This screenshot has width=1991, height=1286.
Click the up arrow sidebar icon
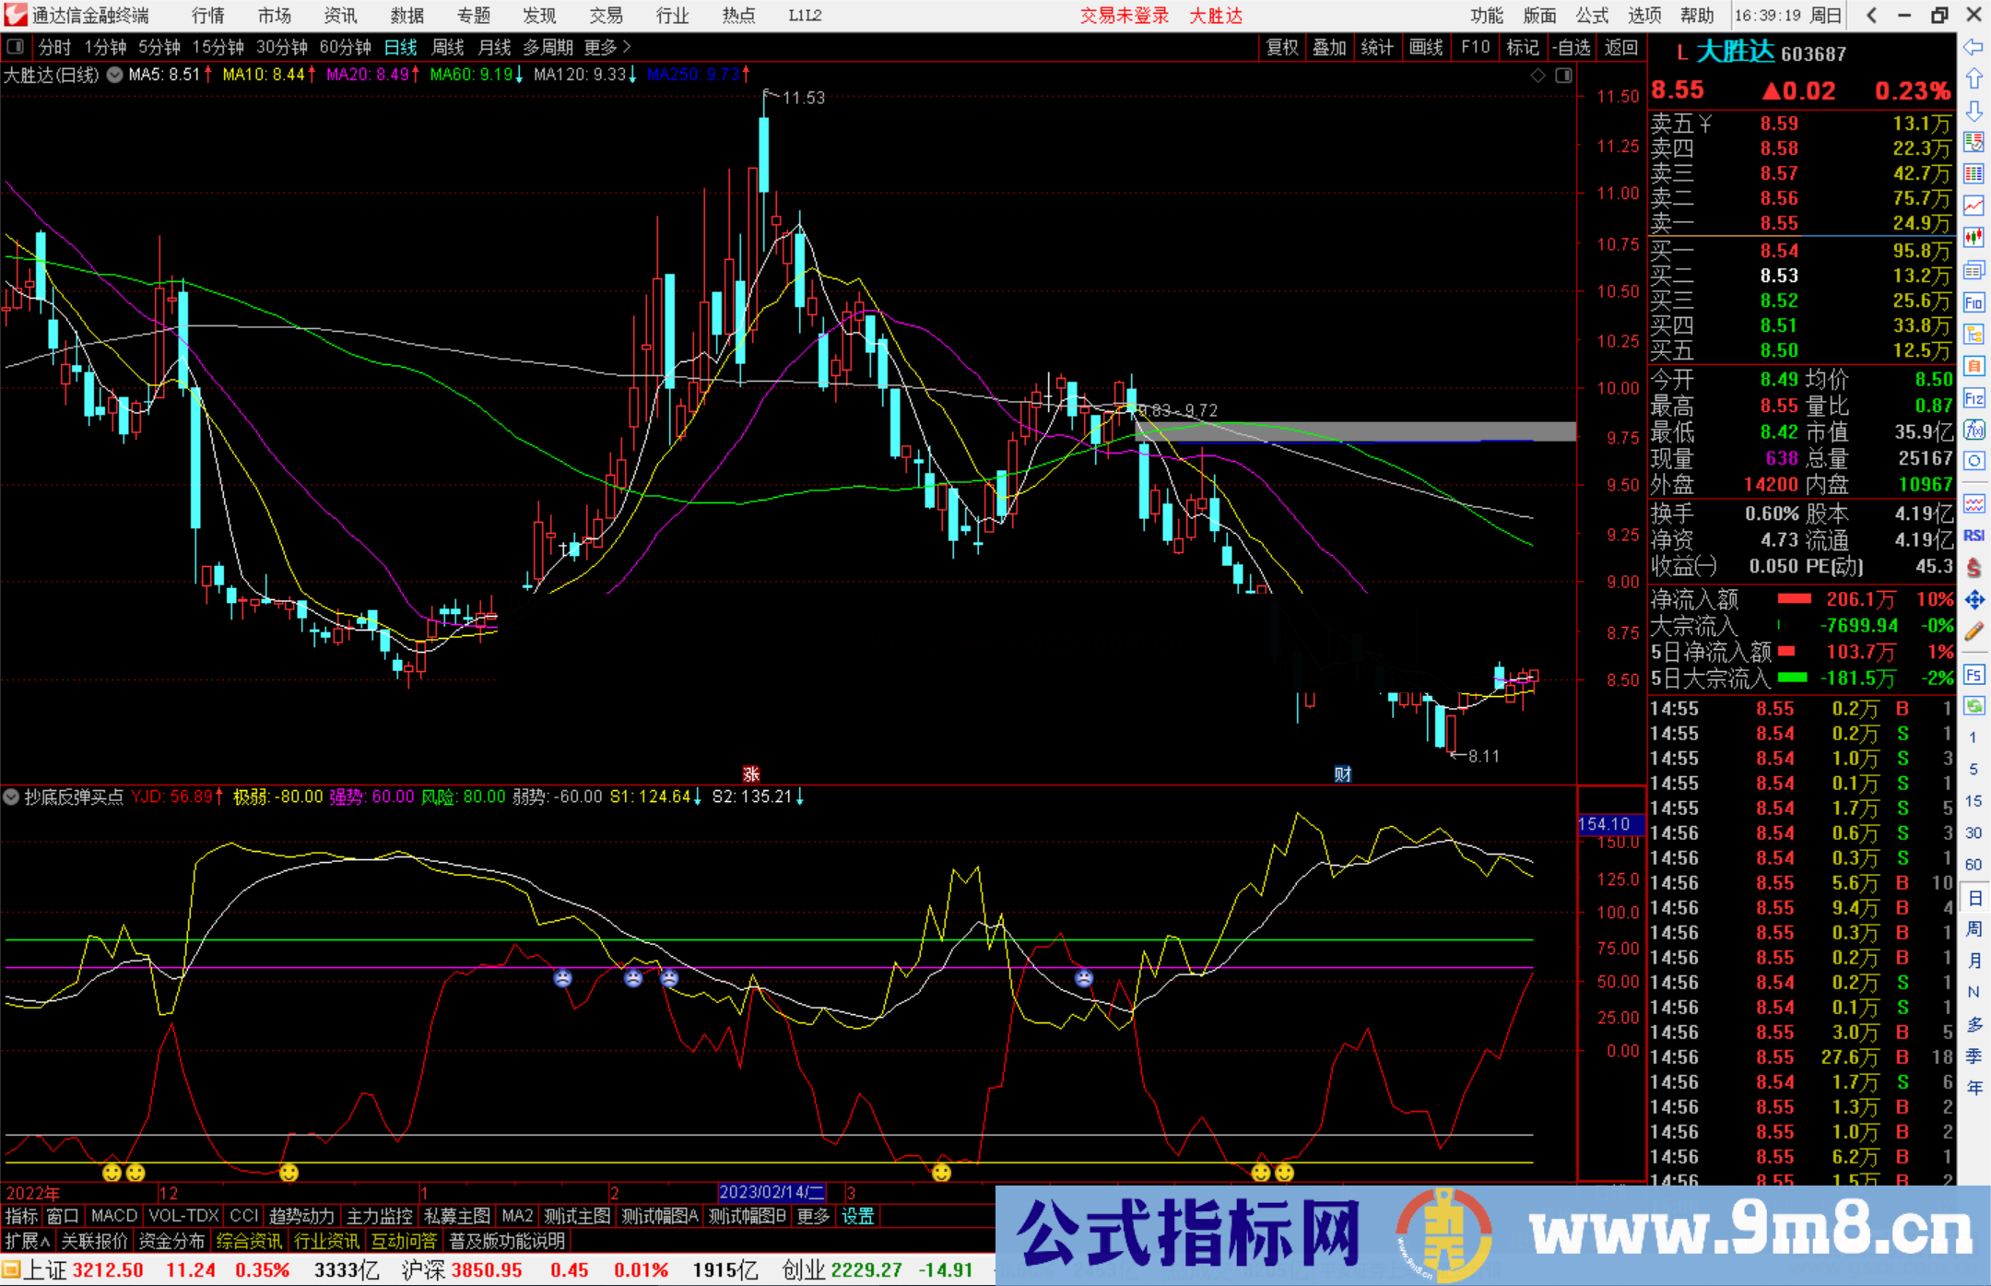pos(1973,78)
